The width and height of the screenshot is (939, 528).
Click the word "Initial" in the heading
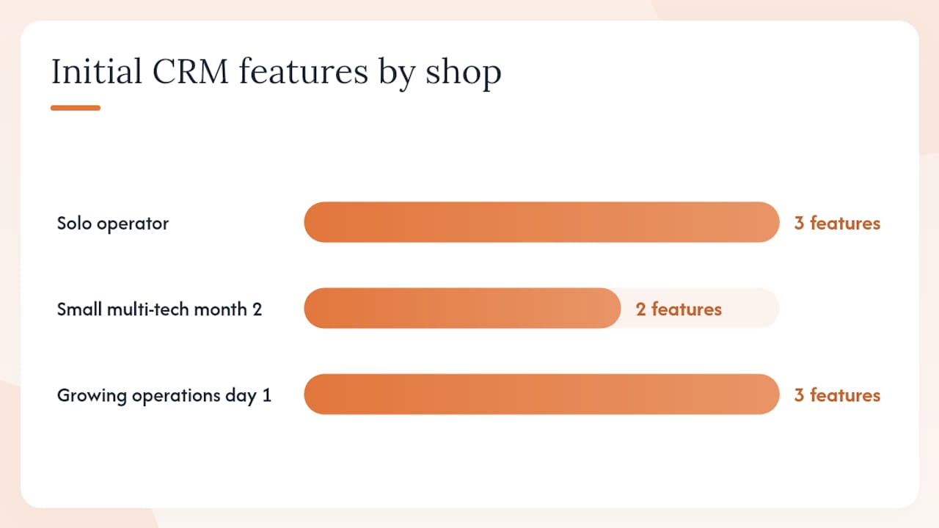[96, 72]
